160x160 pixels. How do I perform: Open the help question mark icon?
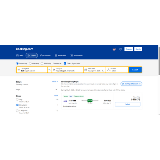coord(121,49)
